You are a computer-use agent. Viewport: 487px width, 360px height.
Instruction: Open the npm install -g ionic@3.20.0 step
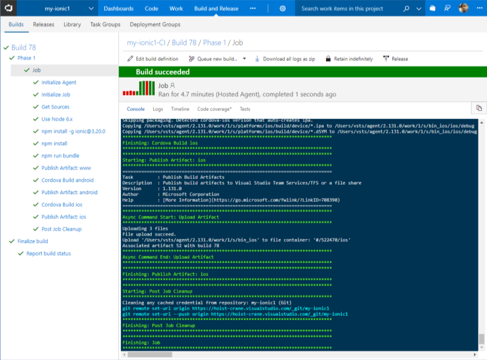73,131
